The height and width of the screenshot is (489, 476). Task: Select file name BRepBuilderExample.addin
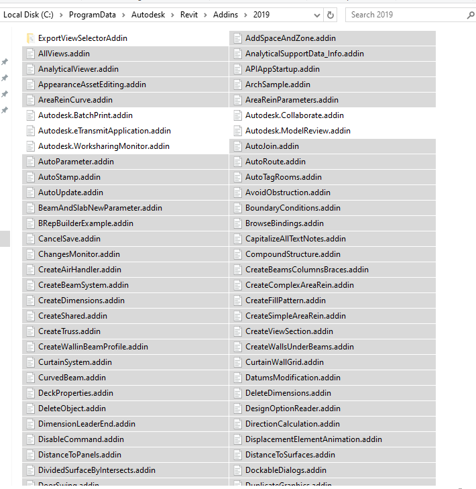click(x=86, y=223)
